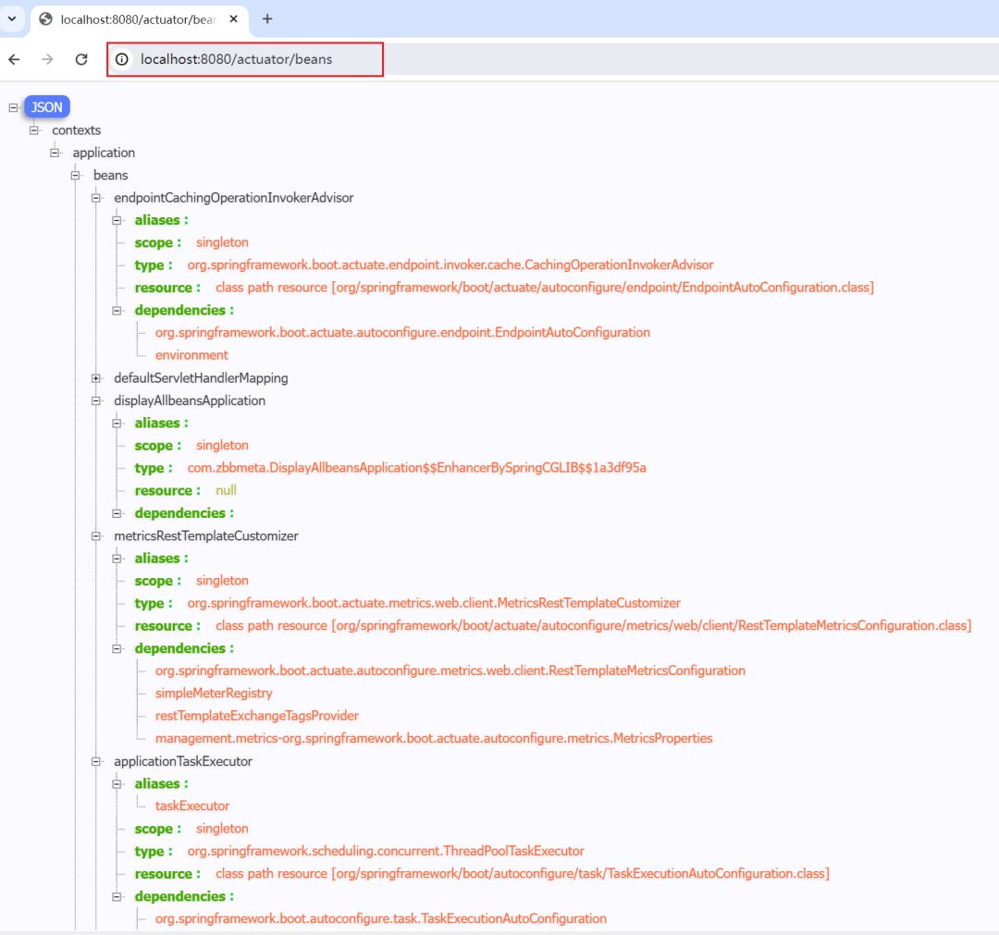The image size is (999, 935).
Task: Collapse the applicationTaskExecutor node
Action: [96, 761]
